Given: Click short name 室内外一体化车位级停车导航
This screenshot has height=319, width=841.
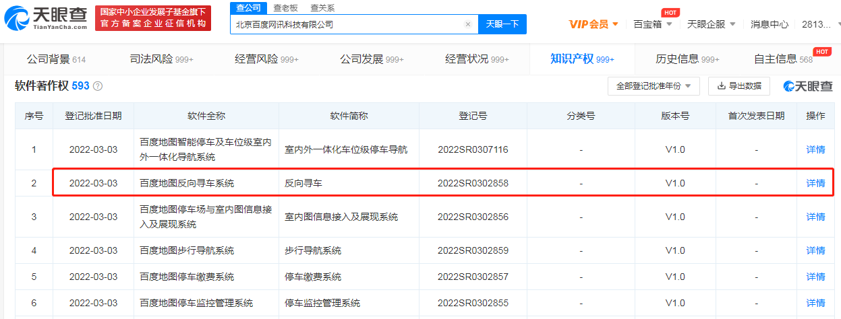Looking at the screenshot, I should 346,149.
